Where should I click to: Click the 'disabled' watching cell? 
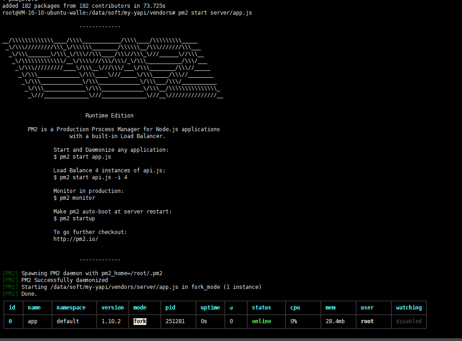pos(408,321)
